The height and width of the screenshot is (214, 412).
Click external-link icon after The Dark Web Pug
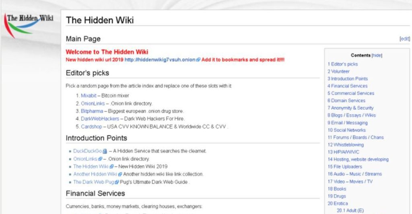point(117,182)
